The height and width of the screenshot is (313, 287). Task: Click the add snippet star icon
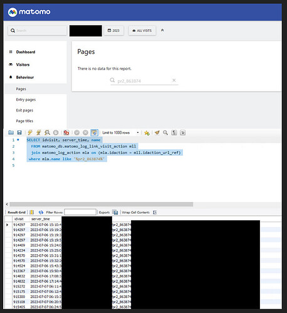147,133
